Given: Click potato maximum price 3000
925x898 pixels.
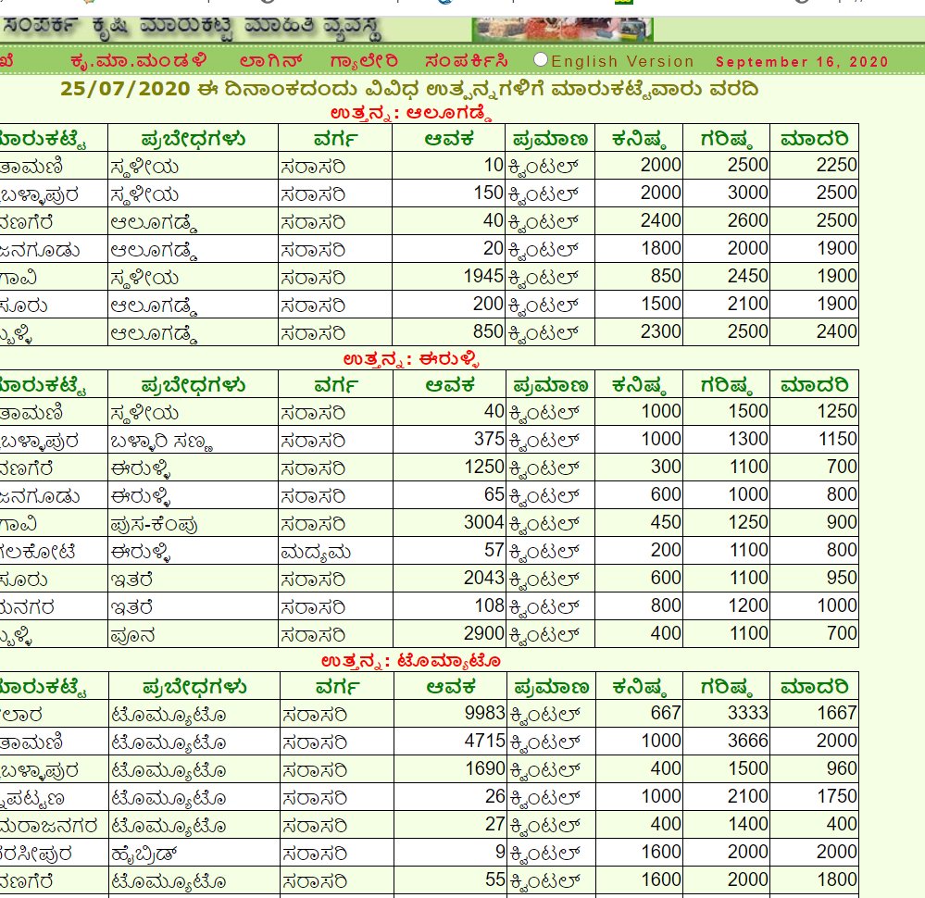Looking at the screenshot, I should point(748,193).
